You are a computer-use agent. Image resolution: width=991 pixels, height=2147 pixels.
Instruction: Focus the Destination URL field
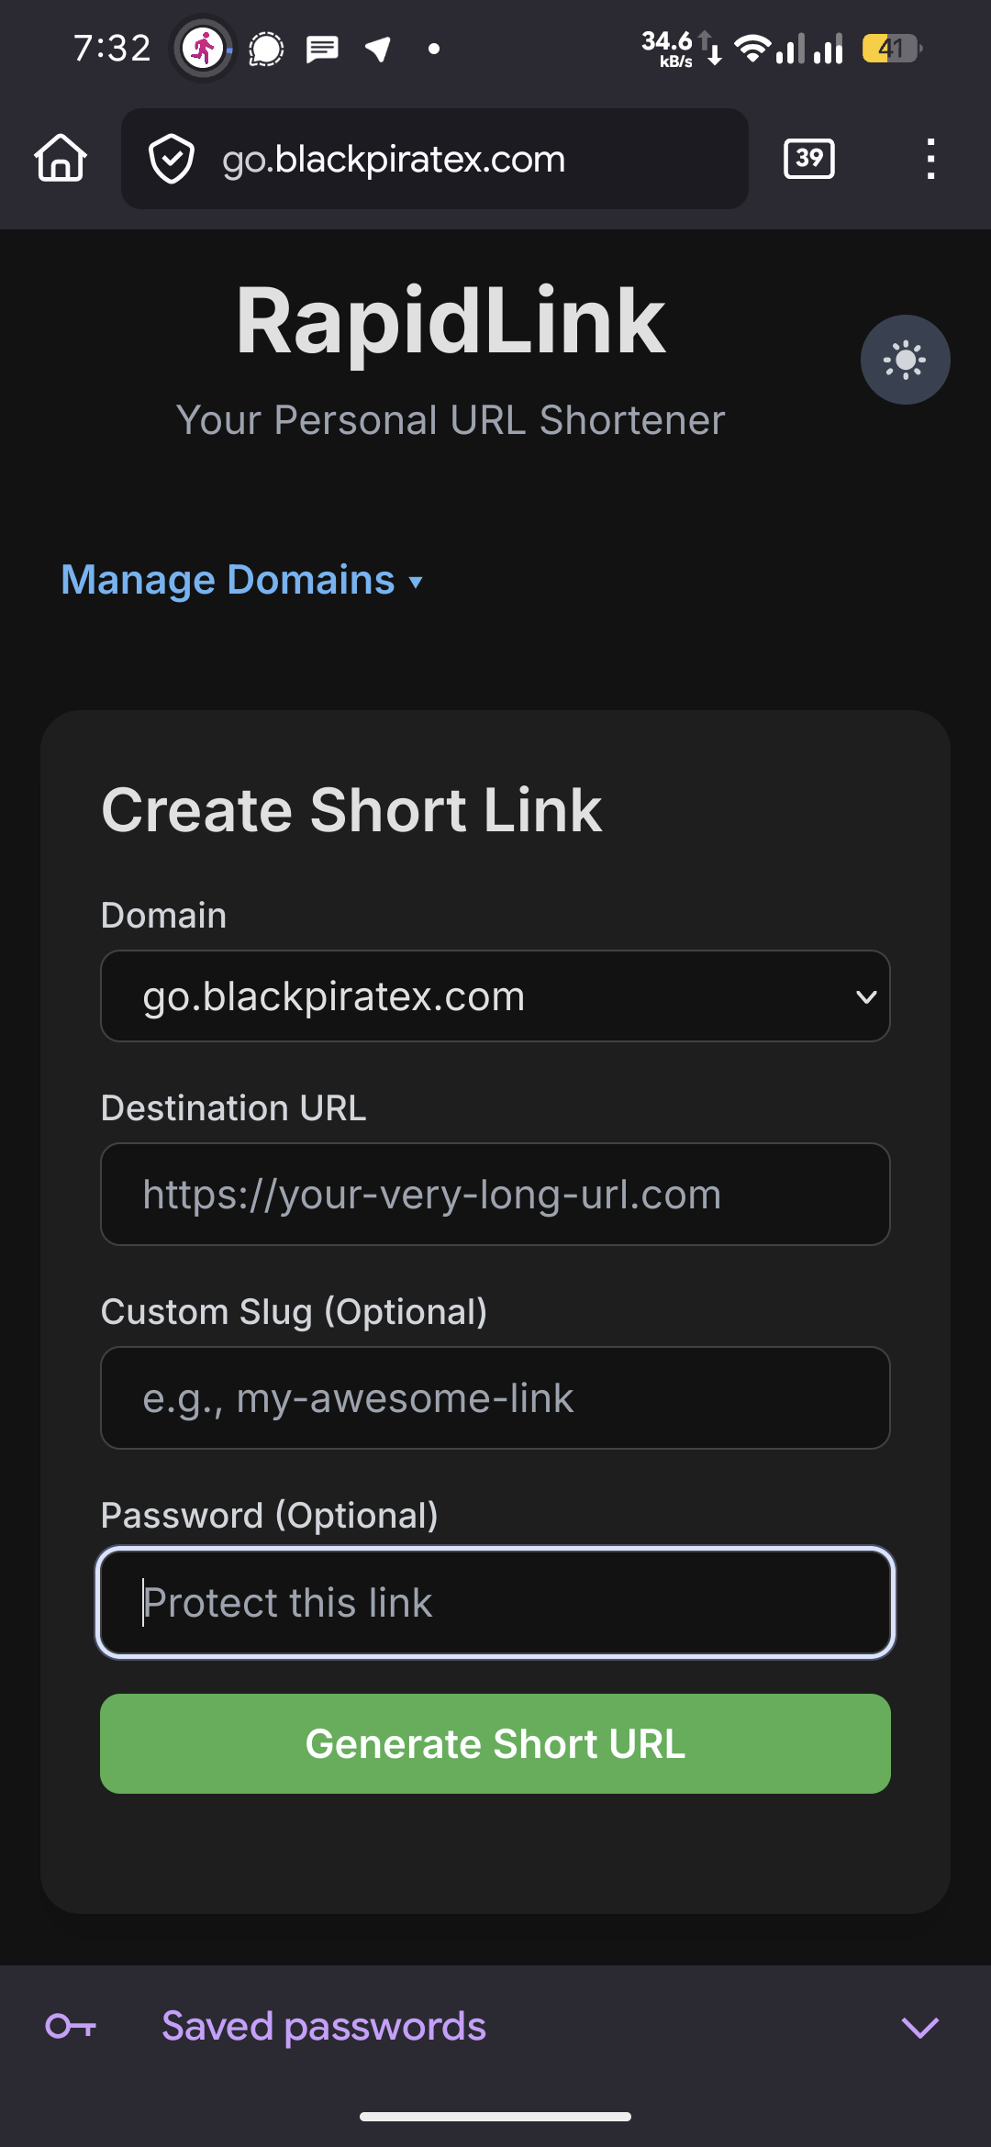pos(495,1195)
